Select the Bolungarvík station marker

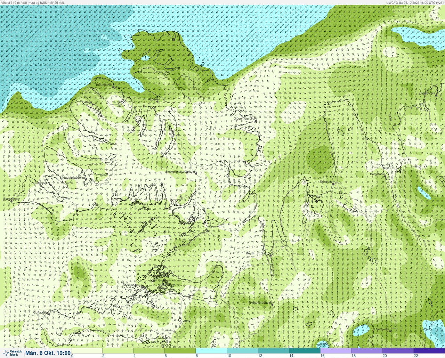[x=114, y=87]
